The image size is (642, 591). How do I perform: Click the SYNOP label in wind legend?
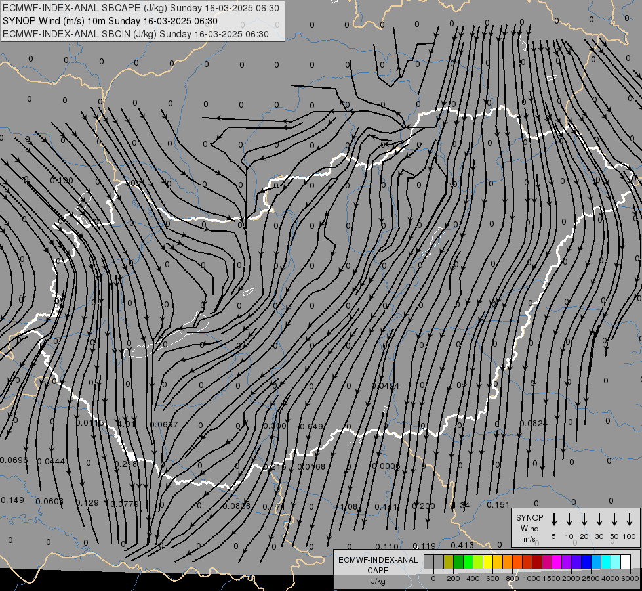pyautogui.click(x=529, y=517)
